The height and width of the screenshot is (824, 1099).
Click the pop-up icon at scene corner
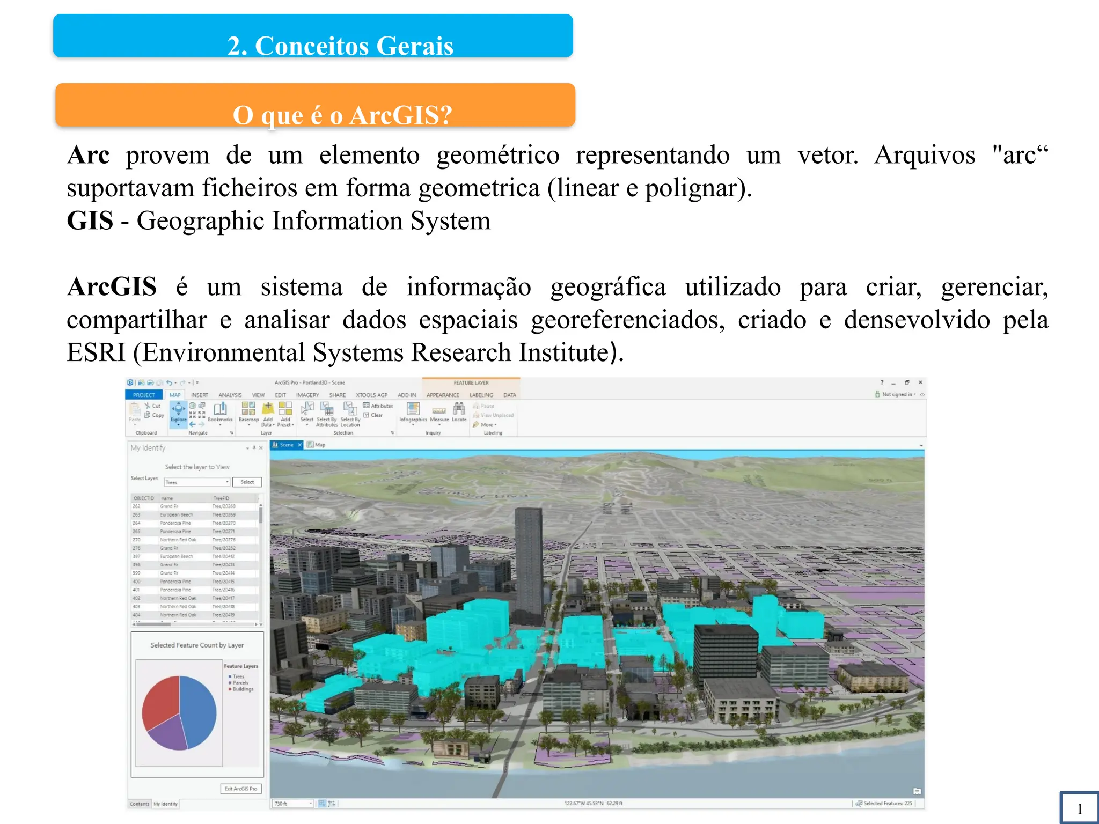click(917, 791)
